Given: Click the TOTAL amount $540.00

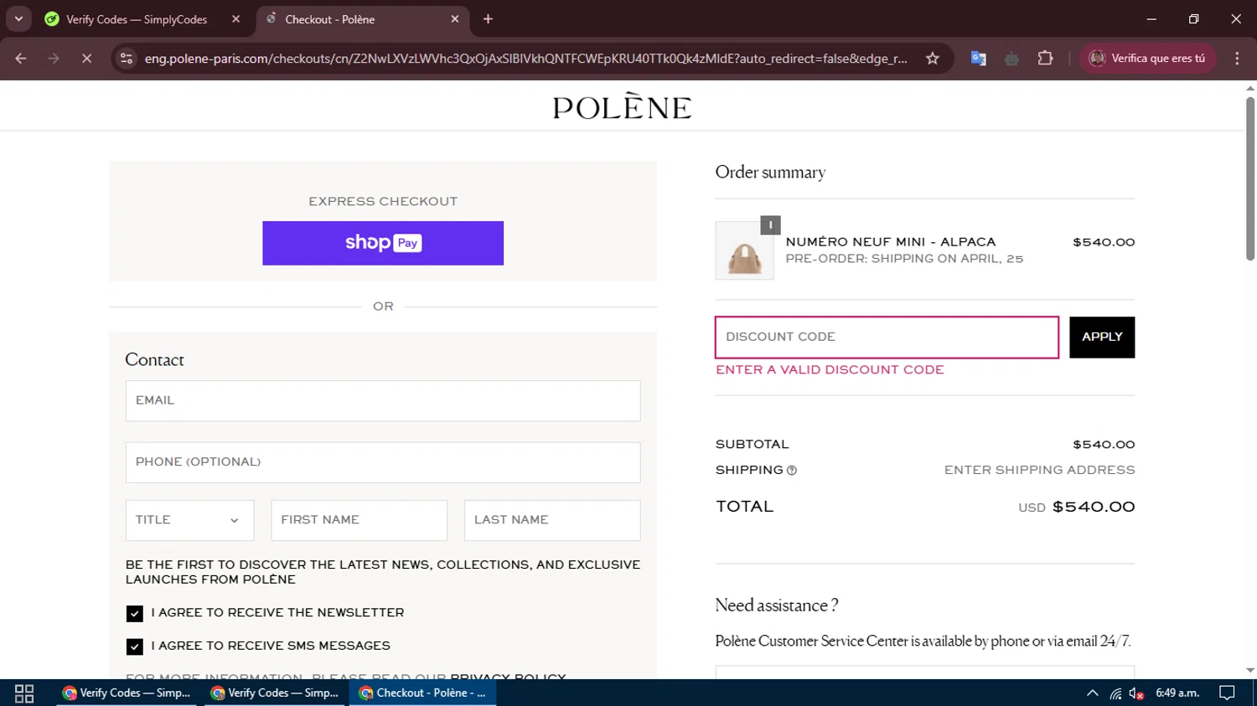Looking at the screenshot, I should [1094, 508].
